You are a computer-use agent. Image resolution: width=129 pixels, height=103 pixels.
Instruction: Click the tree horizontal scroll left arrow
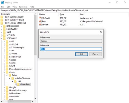click(x=2, y=101)
